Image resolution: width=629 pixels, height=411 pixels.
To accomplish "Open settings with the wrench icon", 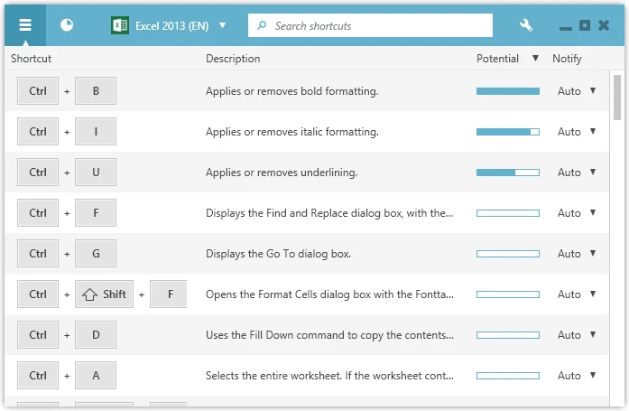I will coord(526,25).
